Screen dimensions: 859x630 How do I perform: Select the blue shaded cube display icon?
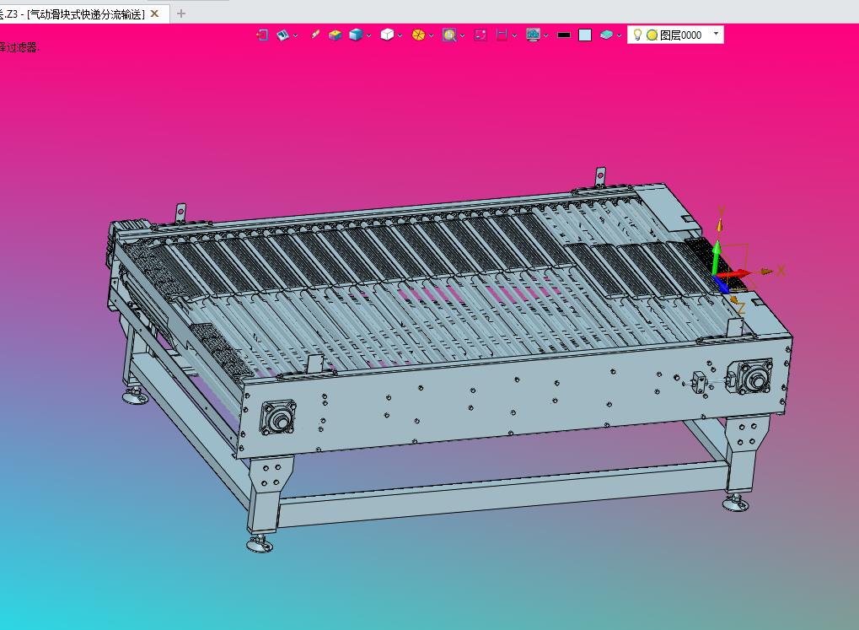[356, 35]
